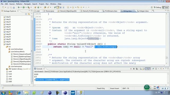Switch to the Person.java editor tab
170x95 pixels.
50,11
